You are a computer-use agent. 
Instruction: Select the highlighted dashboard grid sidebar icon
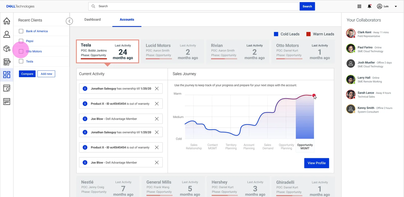(7, 74)
